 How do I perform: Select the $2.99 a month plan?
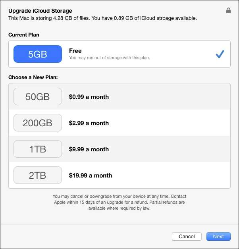89,123
